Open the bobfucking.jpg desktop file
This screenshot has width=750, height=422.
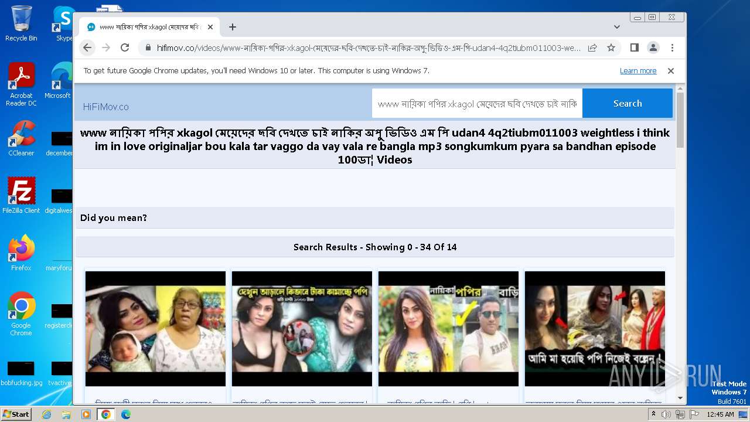21,374
